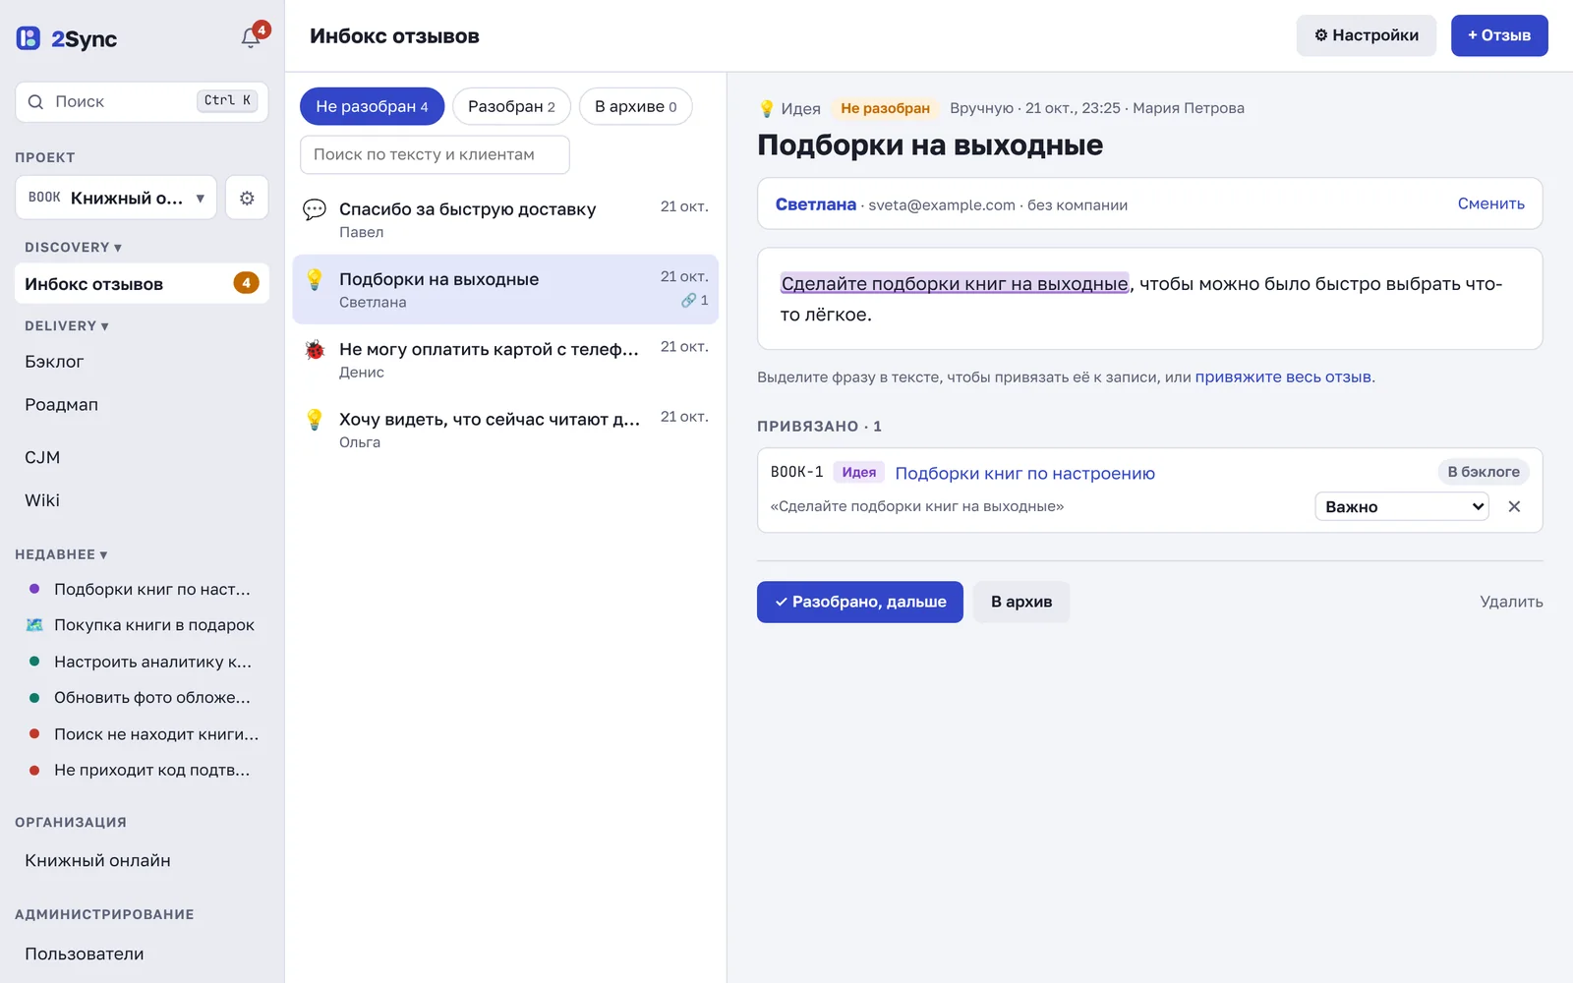This screenshot has height=983, width=1573.
Task: Open Роадмап in the sidebar
Action: (143, 405)
